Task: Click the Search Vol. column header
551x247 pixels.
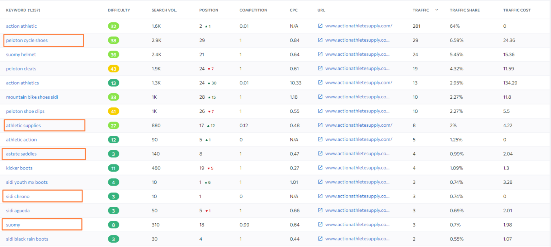Action: pos(164,10)
